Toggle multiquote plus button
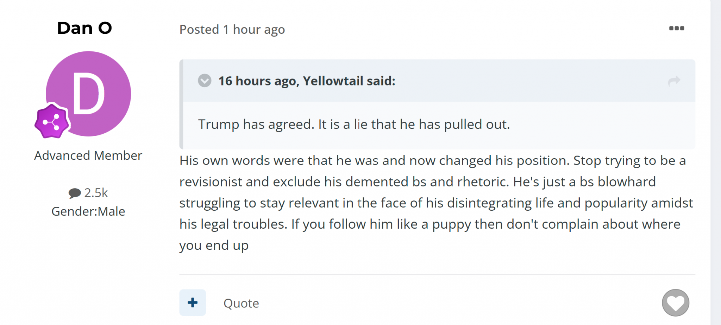This screenshot has height=325, width=721. click(x=193, y=302)
